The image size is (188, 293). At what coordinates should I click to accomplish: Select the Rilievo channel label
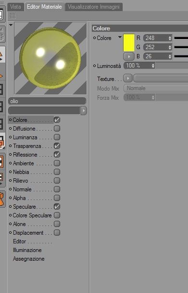point(21,181)
